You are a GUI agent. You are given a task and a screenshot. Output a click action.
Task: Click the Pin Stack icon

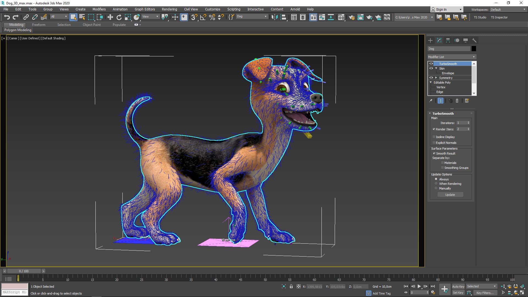(431, 101)
